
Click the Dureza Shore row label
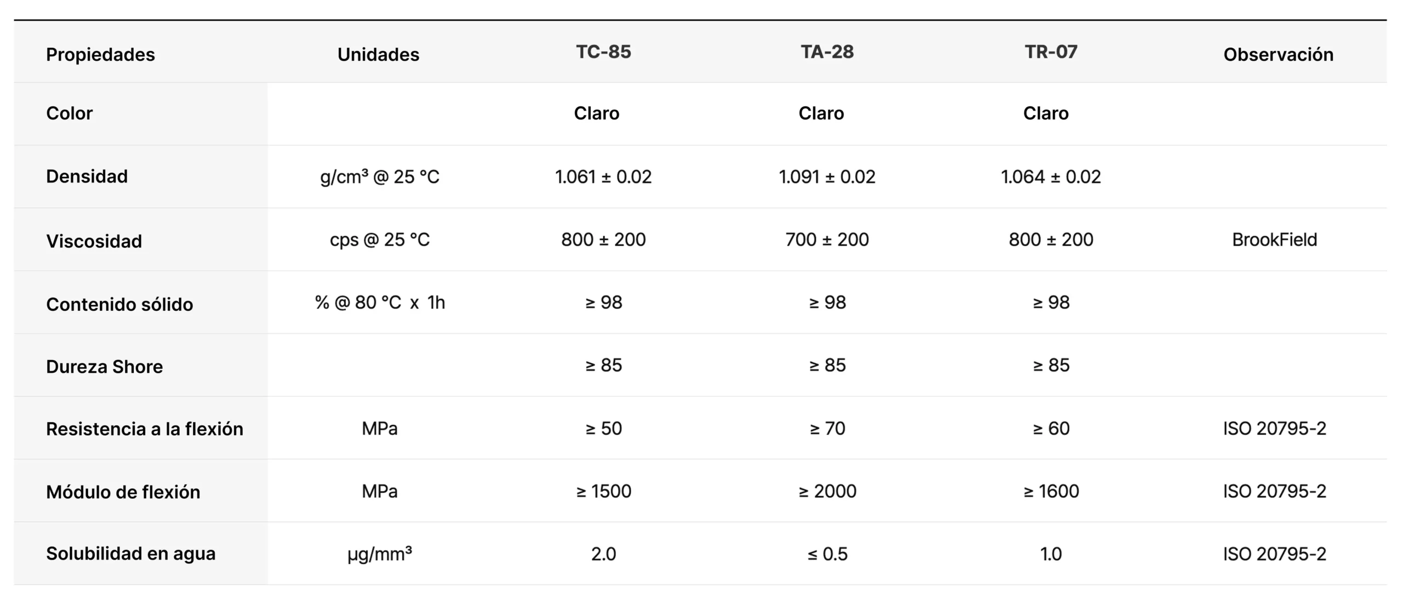(104, 366)
